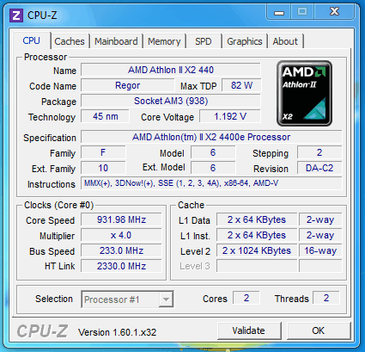The width and height of the screenshot is (365, 352).
Task: Click the Processor selection dropdown arrow
Action: [166, 300]
